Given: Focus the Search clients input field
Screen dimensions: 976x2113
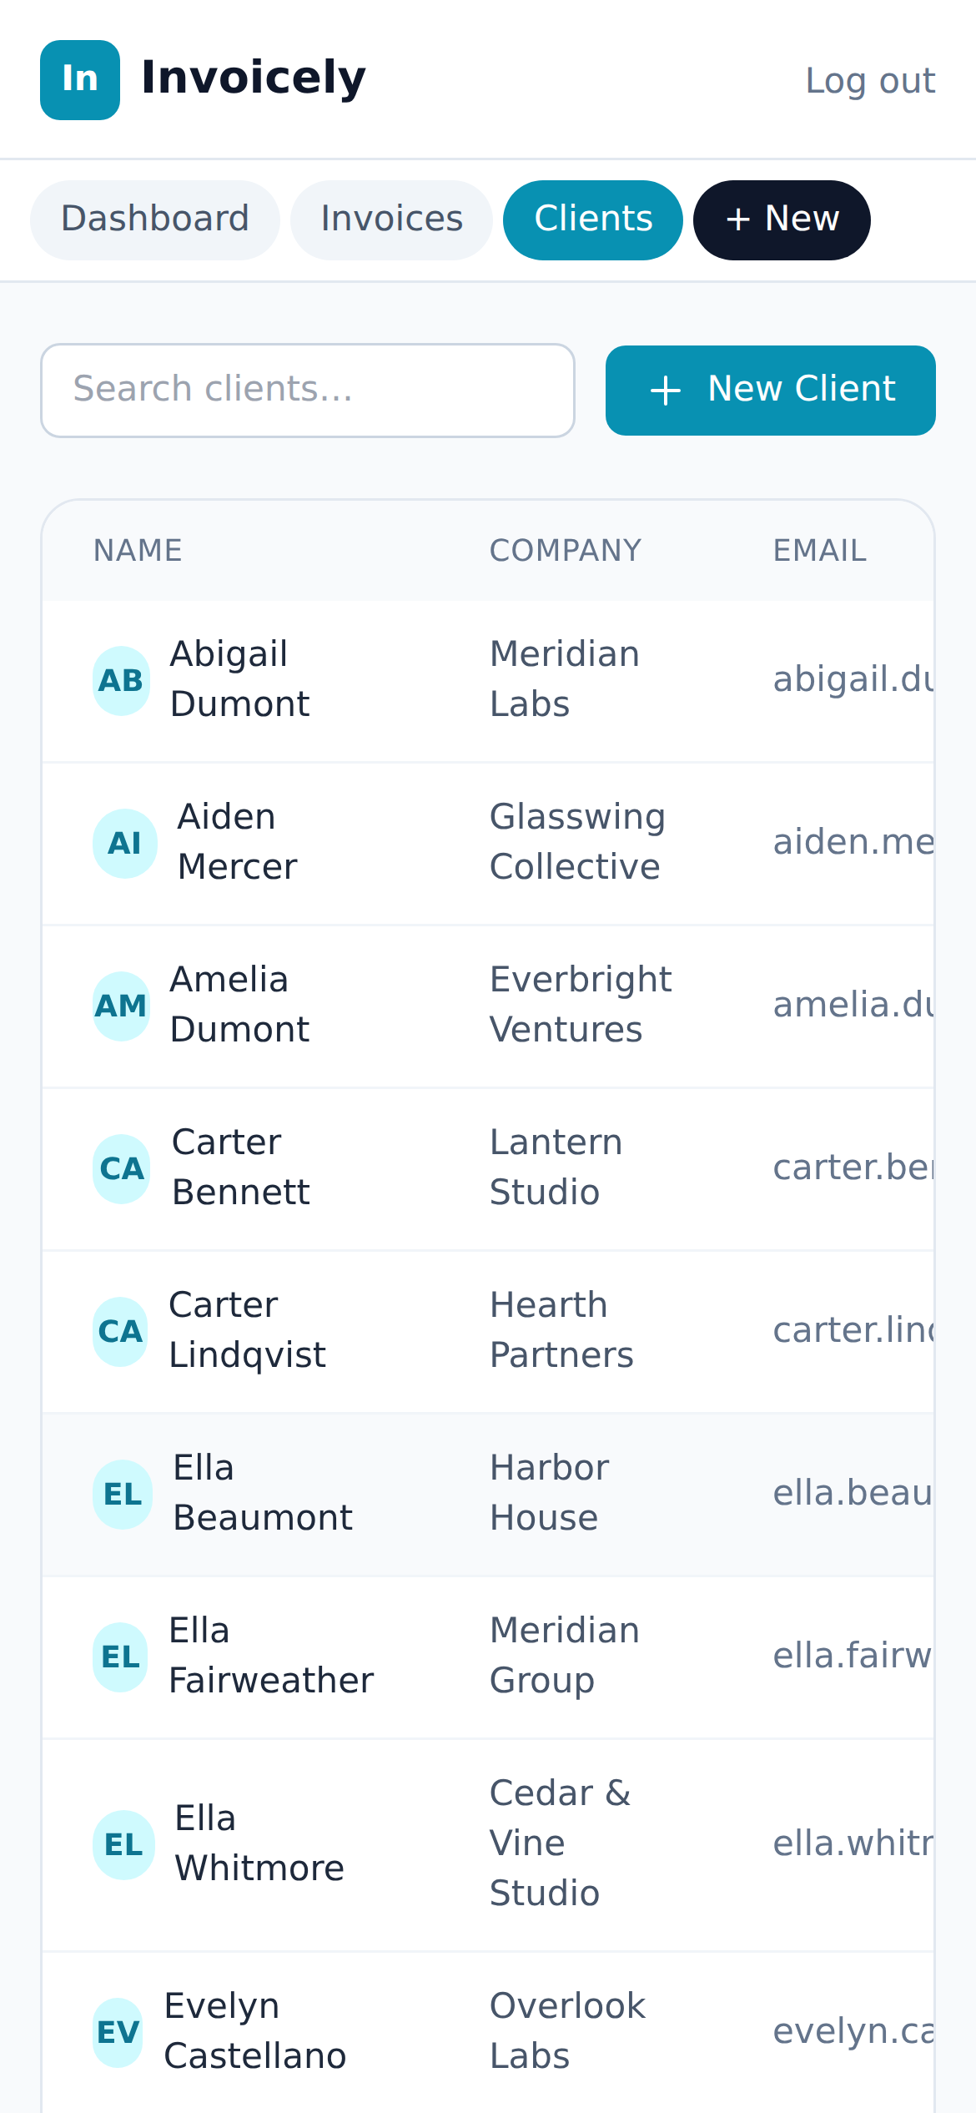Looking at the screenshot, I should point(308,391).
